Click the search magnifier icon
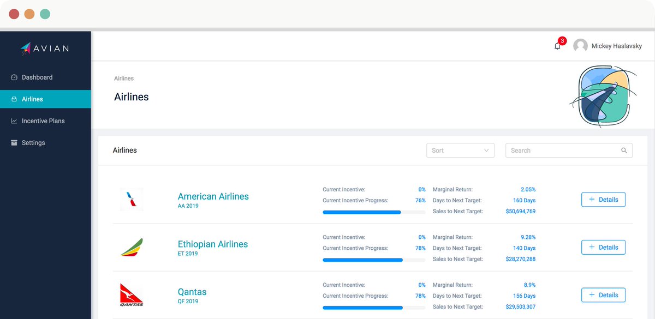This screenshot has height=319, width=655. pyautogui.click(x=624, y=150)
